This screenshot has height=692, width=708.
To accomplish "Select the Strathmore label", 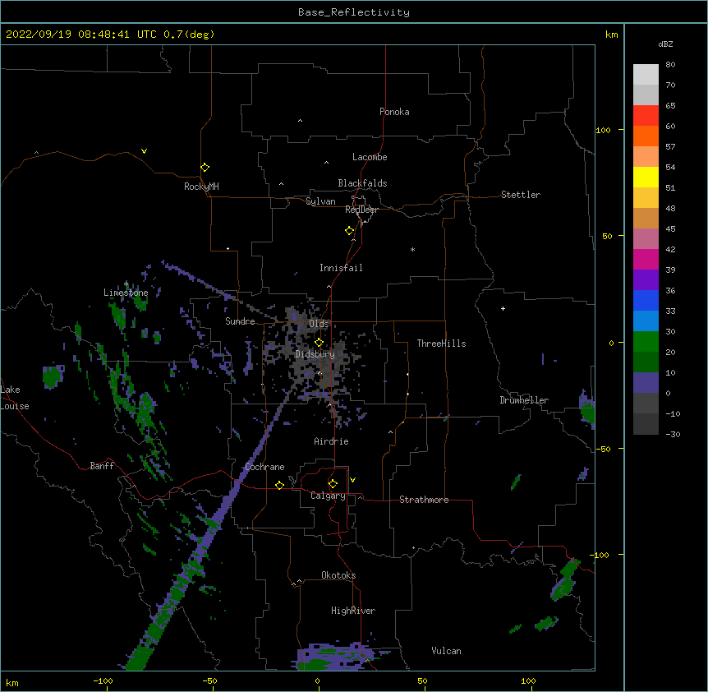I will coord(424,500).
